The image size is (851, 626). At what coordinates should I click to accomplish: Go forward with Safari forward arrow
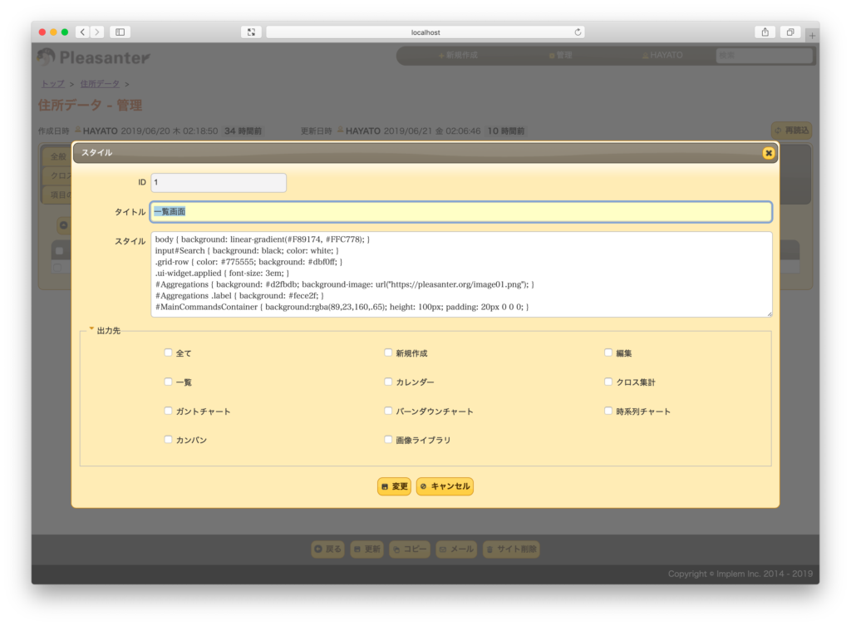97,32
